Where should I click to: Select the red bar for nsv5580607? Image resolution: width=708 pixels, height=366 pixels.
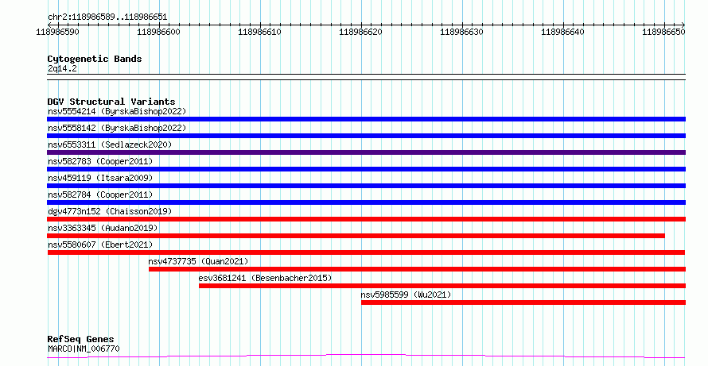366,252
